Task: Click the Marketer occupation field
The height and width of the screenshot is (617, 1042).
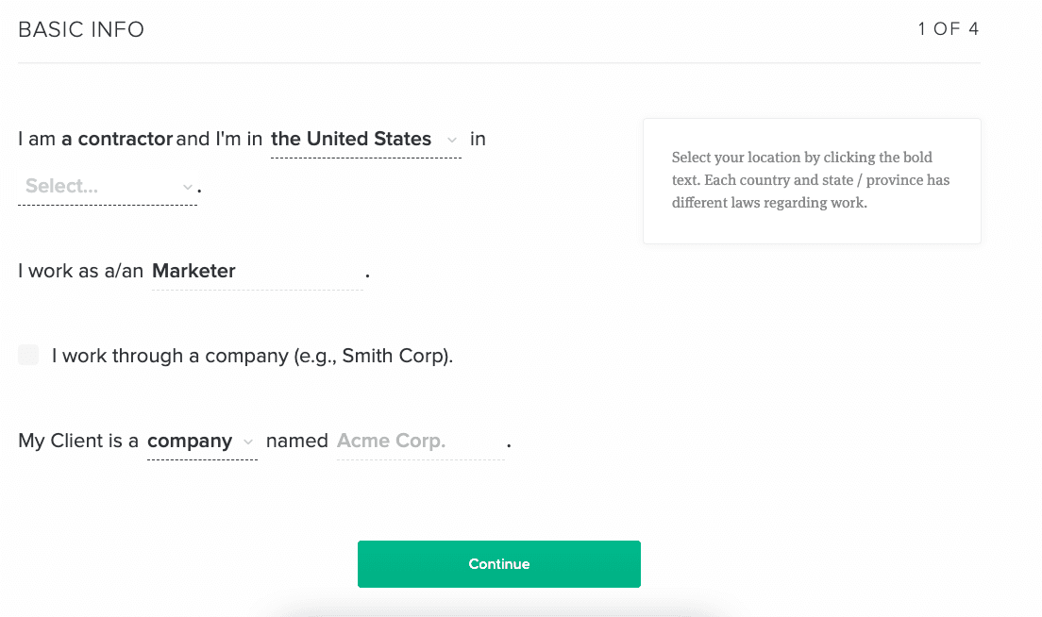Action: (193, 271)
